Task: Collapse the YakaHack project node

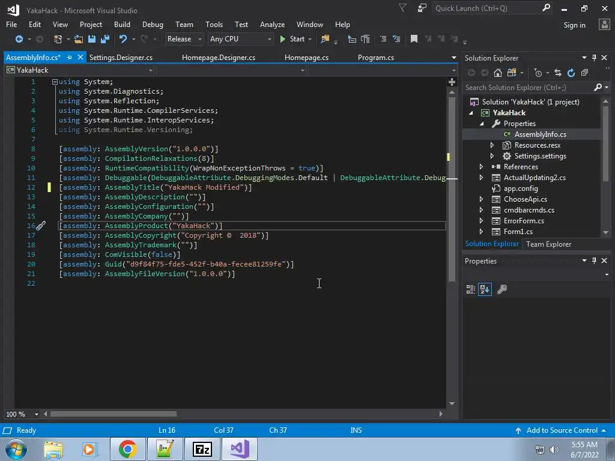Action: coord(471,113)
